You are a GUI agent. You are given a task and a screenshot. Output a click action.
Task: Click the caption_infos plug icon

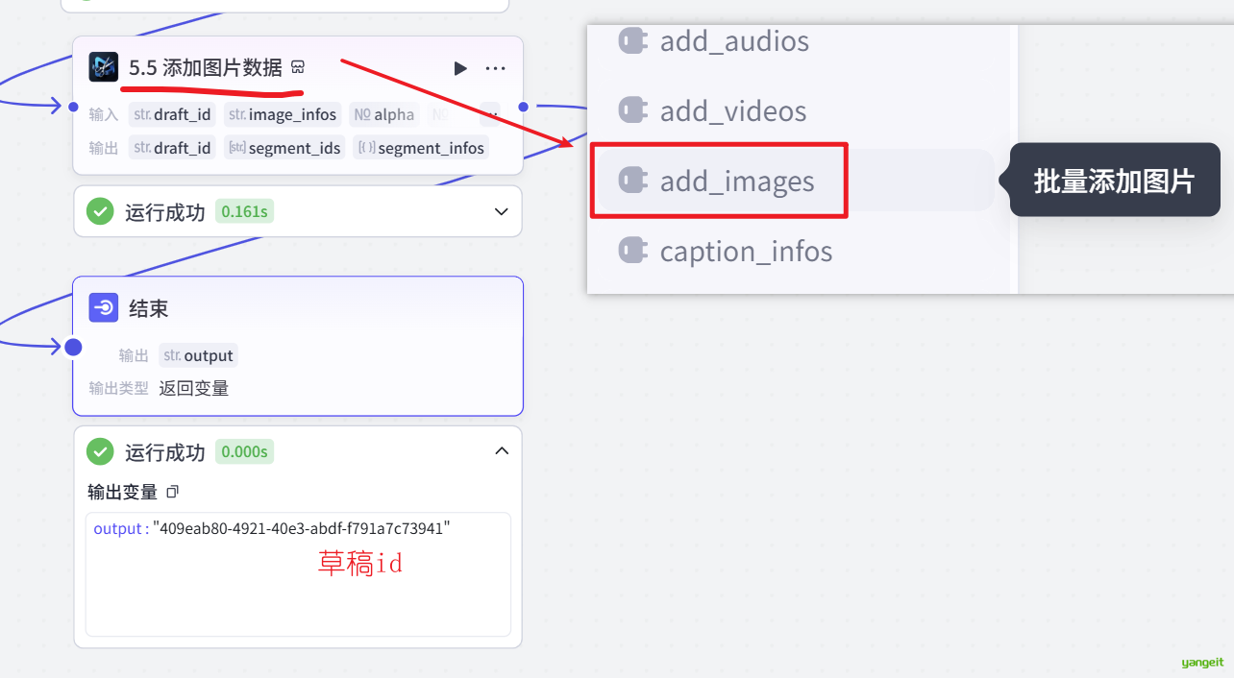[632, 251]
